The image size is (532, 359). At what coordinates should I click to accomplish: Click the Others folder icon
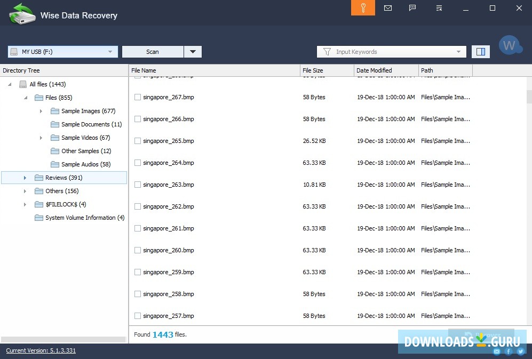pyautogui.click(x=38, y=191)
